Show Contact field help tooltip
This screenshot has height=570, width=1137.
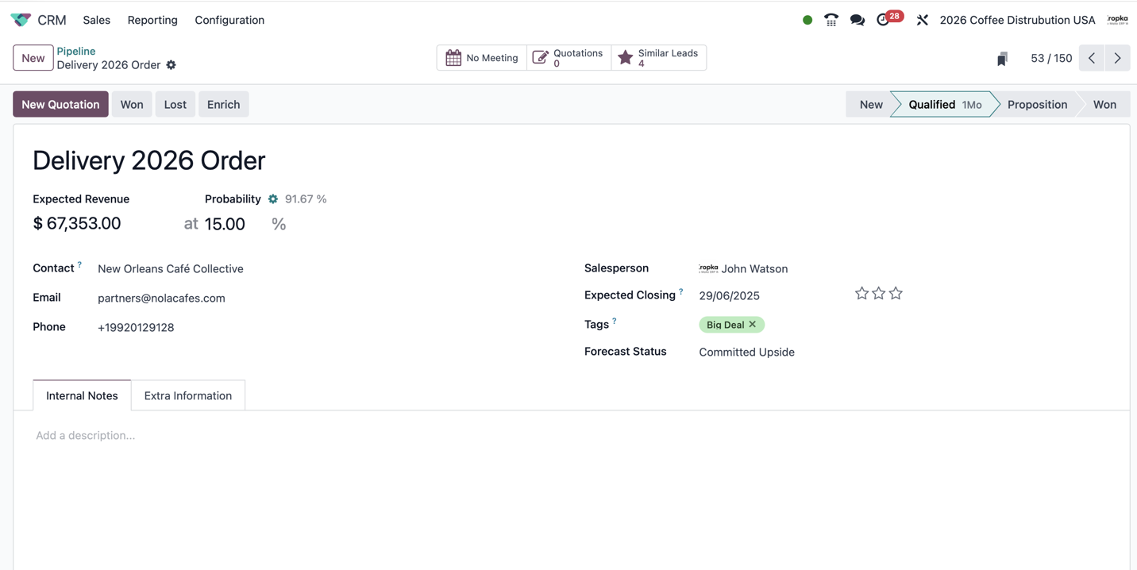point(79,265)
